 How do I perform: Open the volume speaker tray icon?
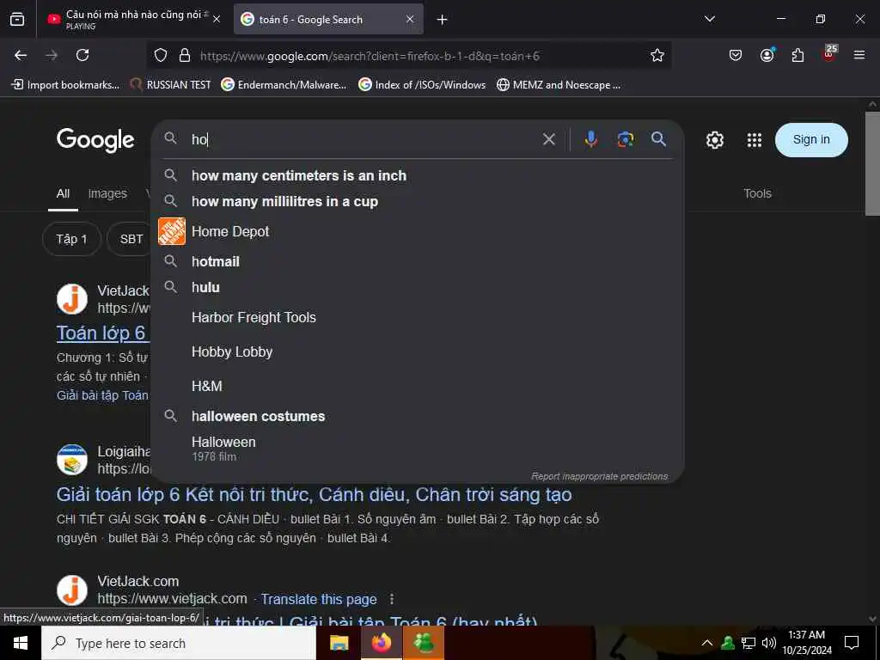tap(769, 643)
